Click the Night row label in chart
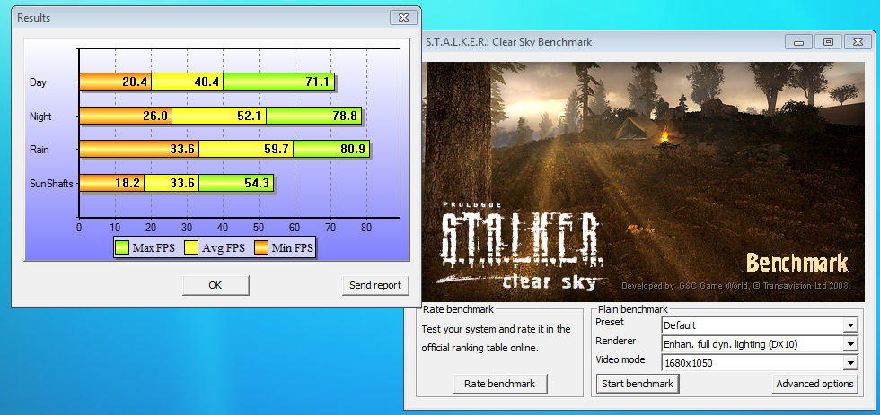 pyautogui.click(x=40, y=117)
